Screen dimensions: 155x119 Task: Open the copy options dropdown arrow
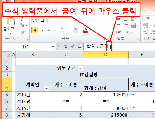click(27, 25)
